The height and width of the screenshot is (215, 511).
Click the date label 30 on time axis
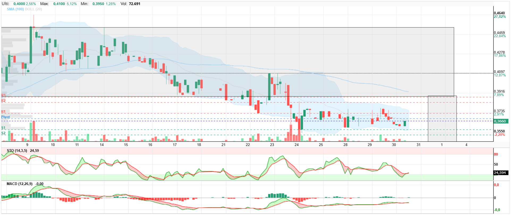point(394,145)
